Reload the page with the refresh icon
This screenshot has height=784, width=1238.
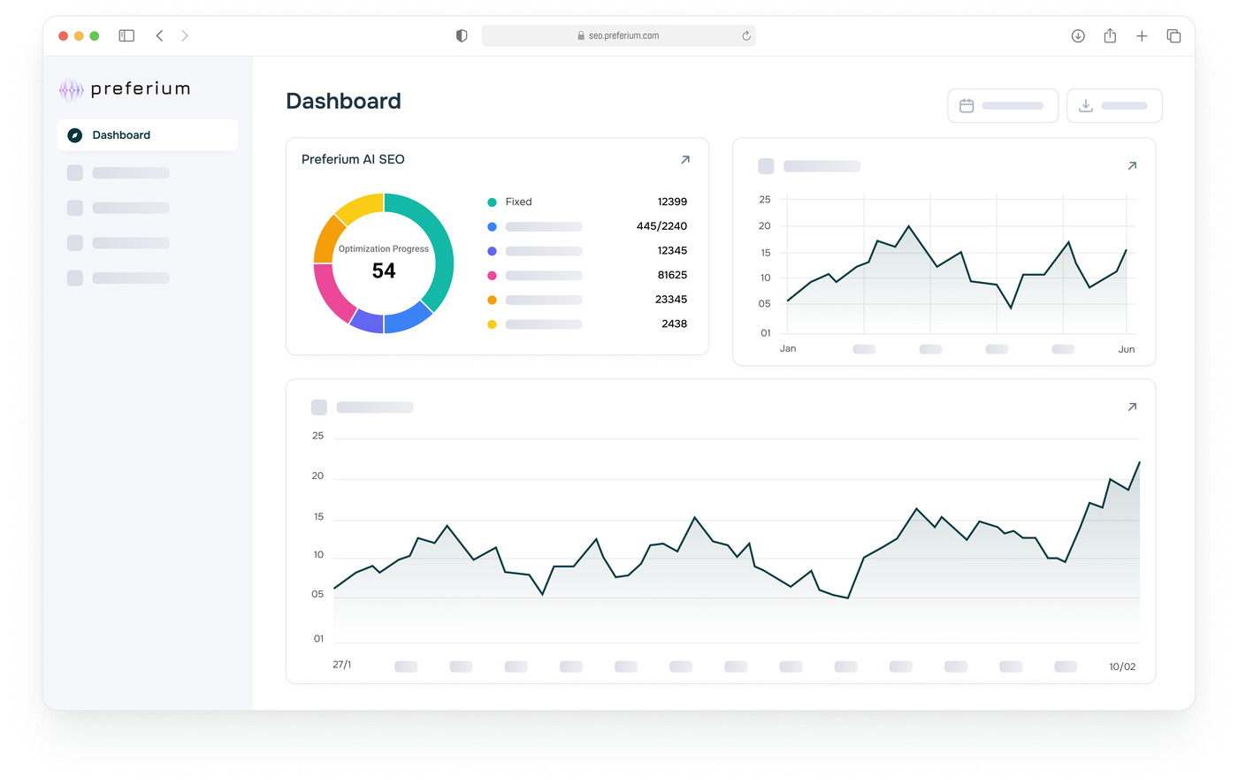746,36
